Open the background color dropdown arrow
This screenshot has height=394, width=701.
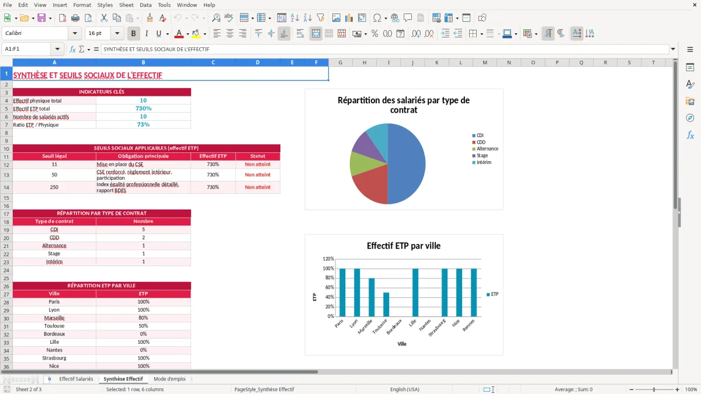[204, 34]
